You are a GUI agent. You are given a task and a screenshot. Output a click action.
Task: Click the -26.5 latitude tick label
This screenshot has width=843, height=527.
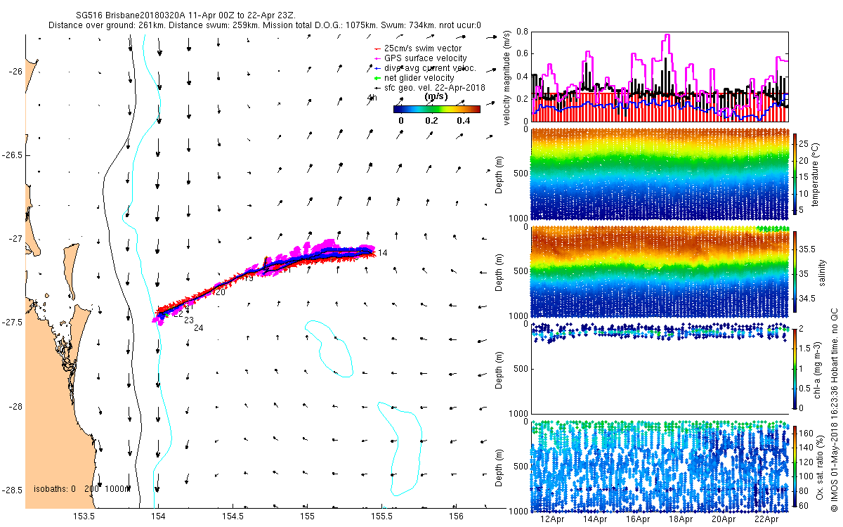point(13,155)
